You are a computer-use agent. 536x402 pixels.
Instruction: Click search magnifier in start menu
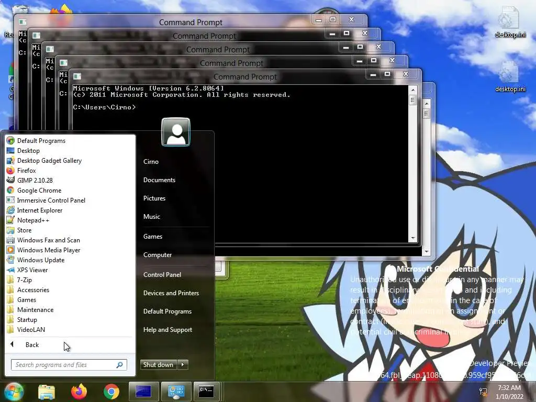[119, 365]
